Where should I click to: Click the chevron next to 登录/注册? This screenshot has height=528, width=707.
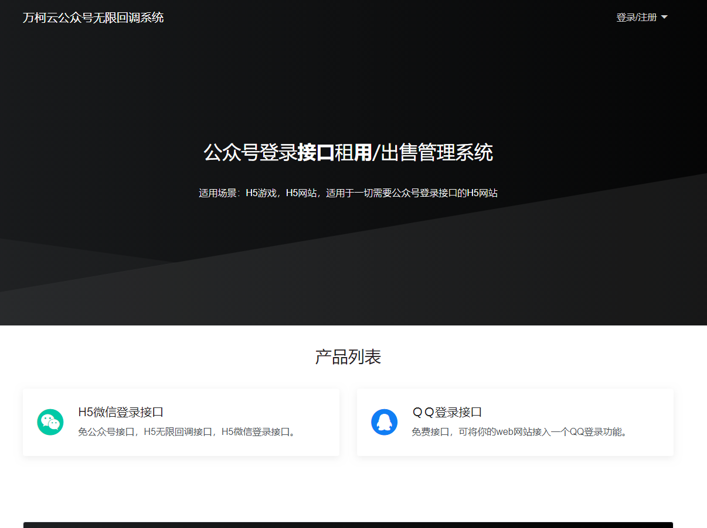pos(663,17)
